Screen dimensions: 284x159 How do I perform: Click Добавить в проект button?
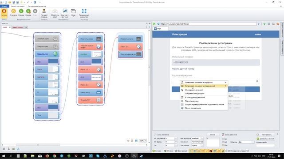(265, 139)
